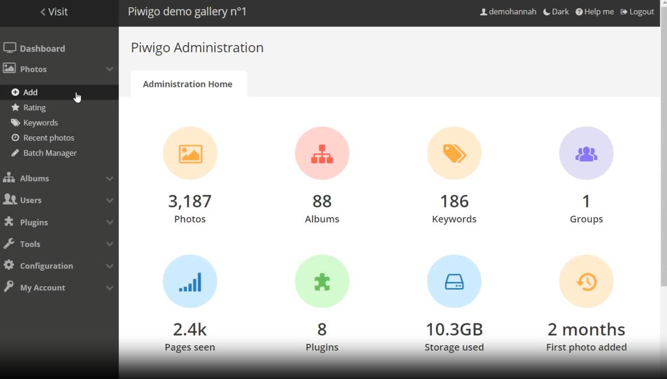Click the orange Keywords tag circle icon
Image resolution: width=667 pixels, height=379 pixels.
454,154
